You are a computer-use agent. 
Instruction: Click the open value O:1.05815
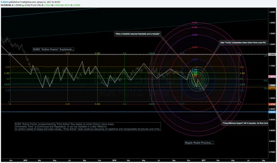click(46, 5)
